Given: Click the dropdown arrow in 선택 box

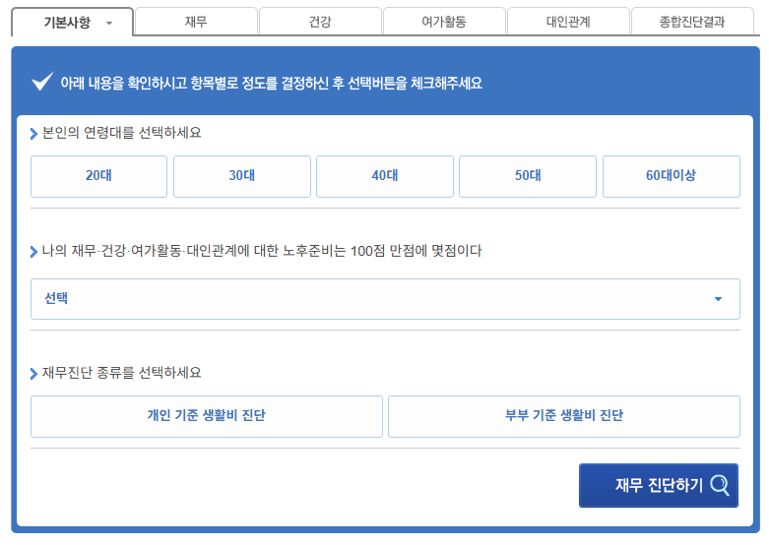Looking at the screenshot, I should coord(718,299).
